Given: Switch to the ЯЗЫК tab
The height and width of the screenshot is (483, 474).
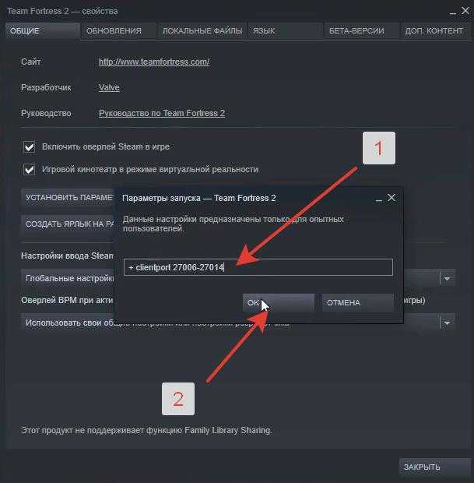Looking at the screenshot, I should point(286,30).
